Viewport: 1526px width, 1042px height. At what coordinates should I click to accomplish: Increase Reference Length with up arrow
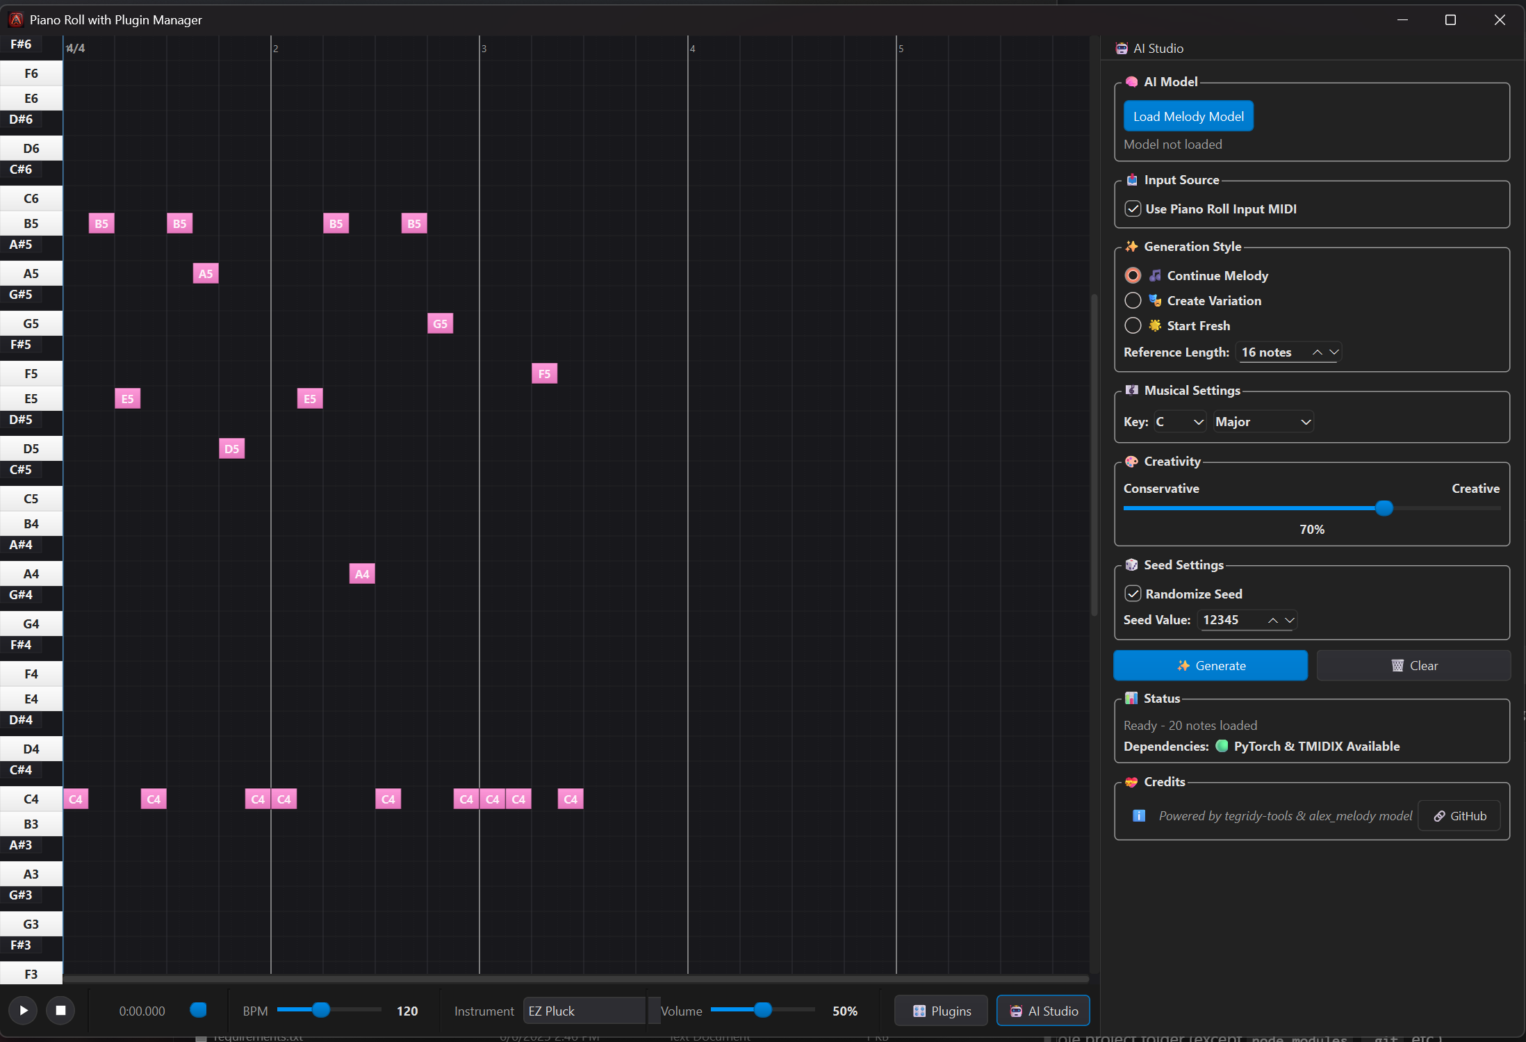1317,352
